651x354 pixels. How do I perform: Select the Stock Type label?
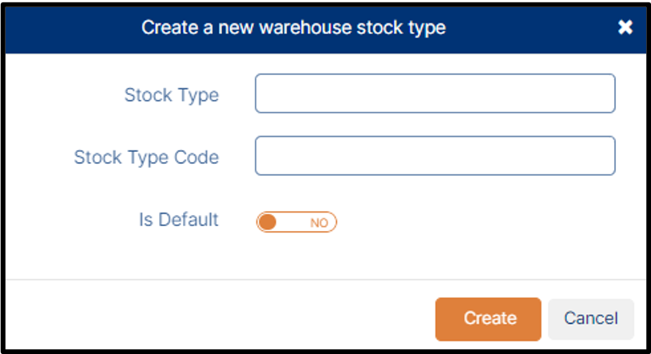pos(171,95)
